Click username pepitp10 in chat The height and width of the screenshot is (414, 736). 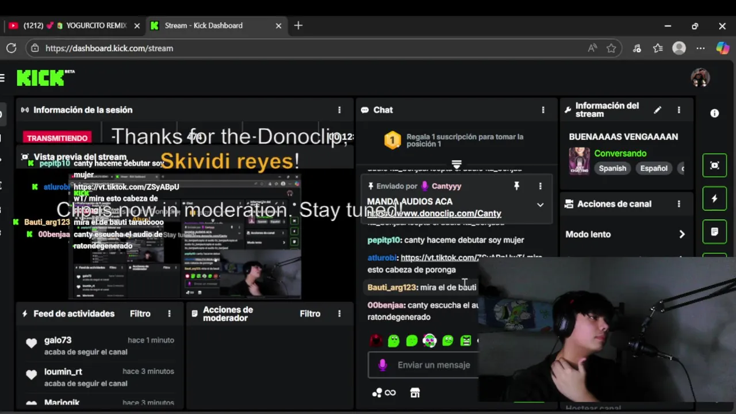pyautogui.click(x=384, y=240)
